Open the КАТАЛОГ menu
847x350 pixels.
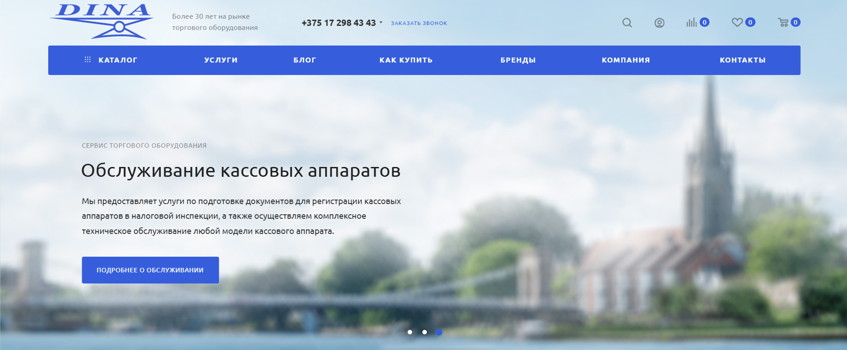pos(118,60)
